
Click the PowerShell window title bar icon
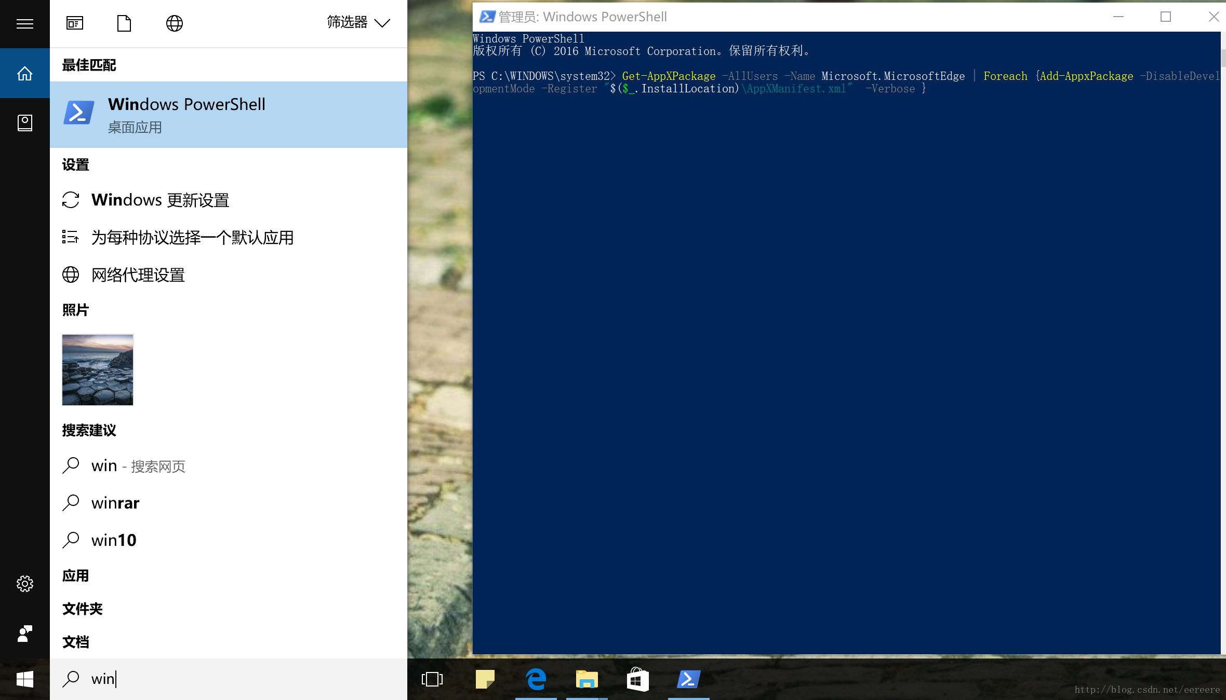coord(487,17)
